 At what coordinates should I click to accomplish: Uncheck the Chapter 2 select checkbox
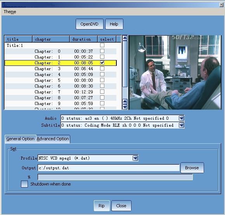(x=102, y=63)
